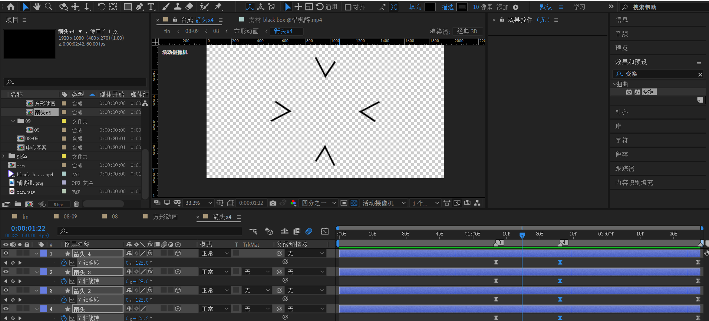Switch to the 方形动画 timeline tab
The height and width of the screenshot is (321, 709).
(165, 217)
